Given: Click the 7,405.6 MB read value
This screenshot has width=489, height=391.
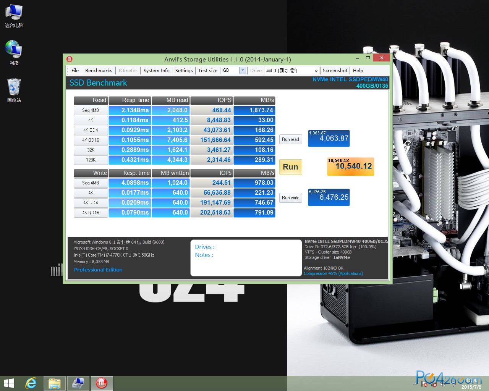Looking at the screenshot, I should click(170, 140).
